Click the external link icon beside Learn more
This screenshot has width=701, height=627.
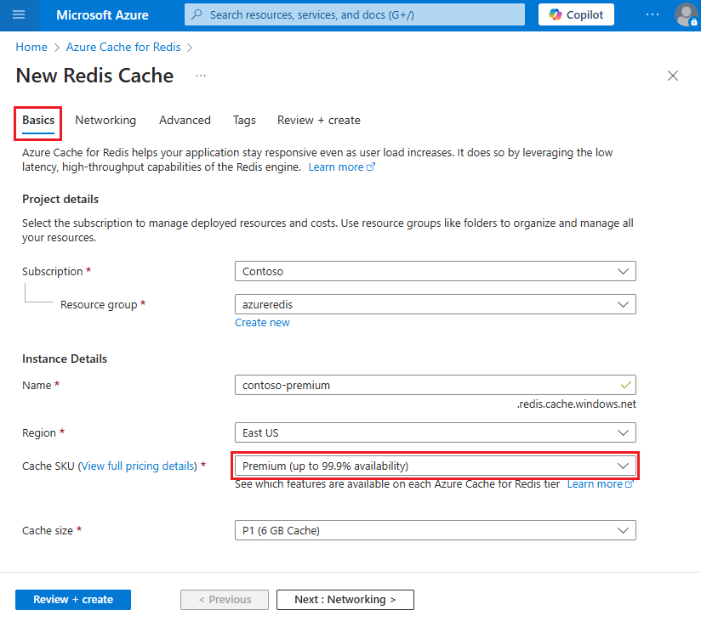[371, 167]
